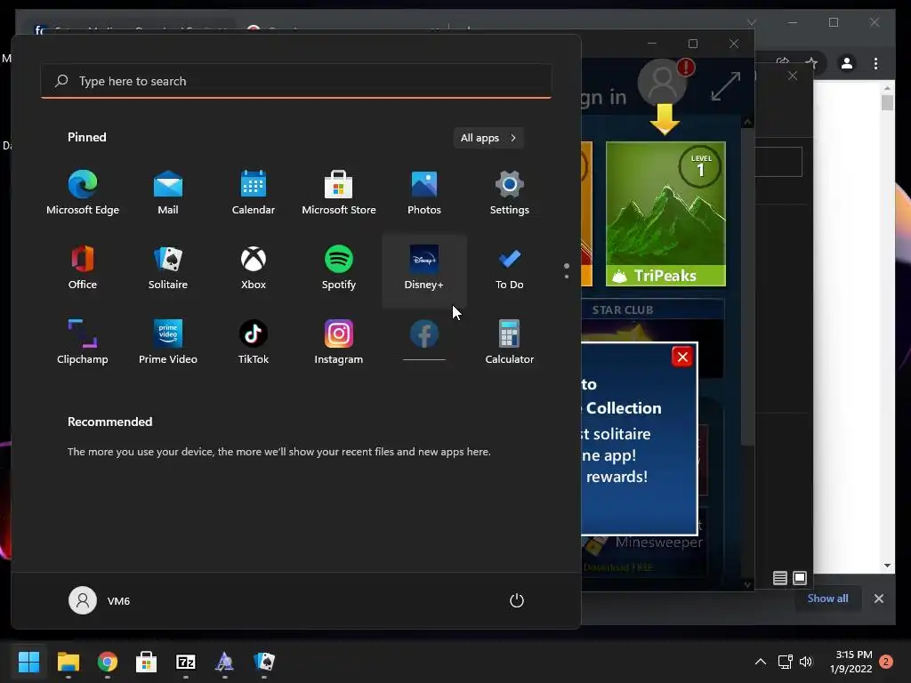
Task: Click the Solitaire window's vertical scrollbar
Action: tap(747, 353)
